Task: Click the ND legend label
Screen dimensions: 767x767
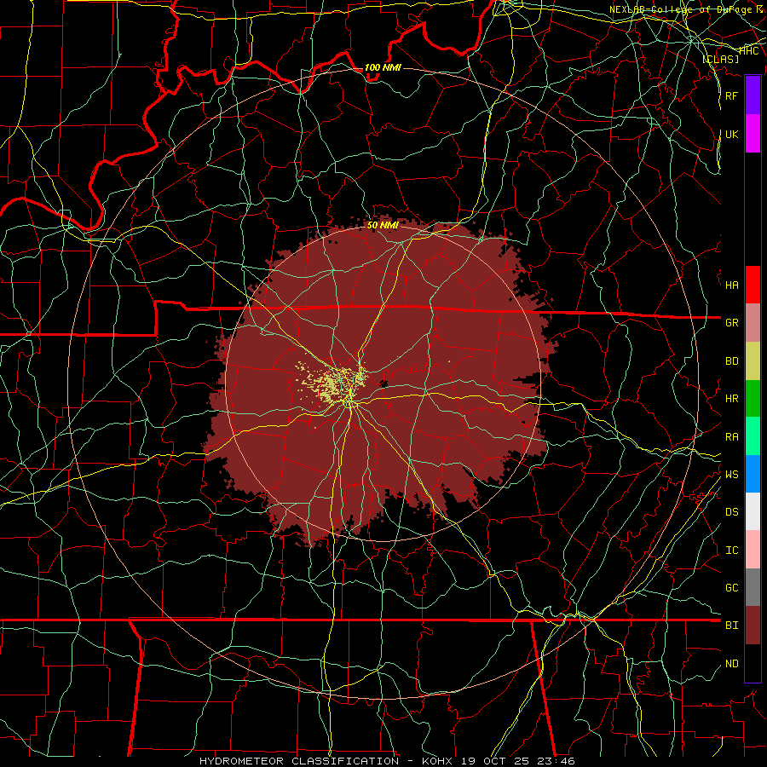Action: [x=731, y=664]
